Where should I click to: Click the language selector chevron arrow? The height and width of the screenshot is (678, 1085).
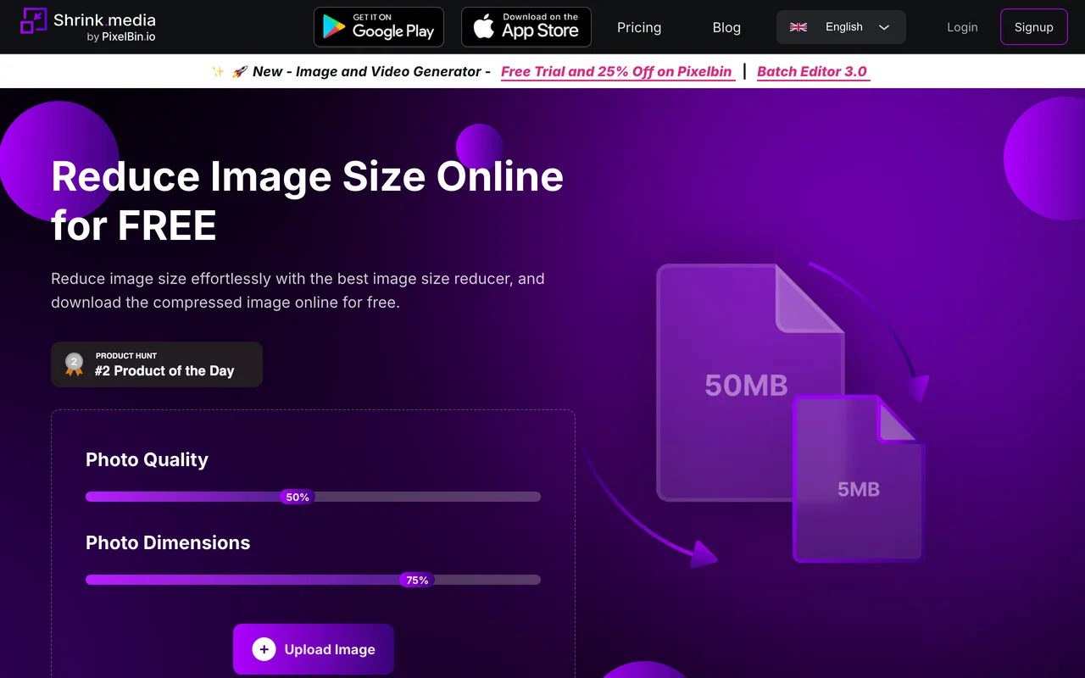coord(884,27)
